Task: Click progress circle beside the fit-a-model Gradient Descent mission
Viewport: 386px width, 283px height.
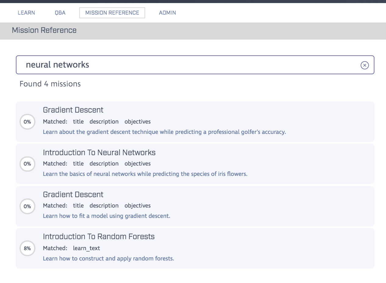Action: pyautogui.click(x=27, y=206)
